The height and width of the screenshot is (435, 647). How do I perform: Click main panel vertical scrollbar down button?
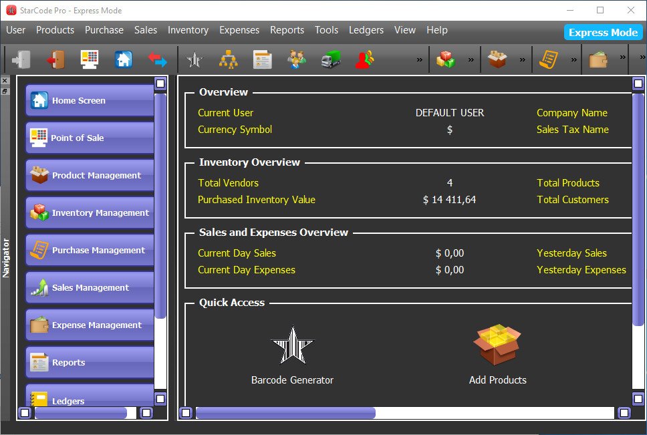638,399
